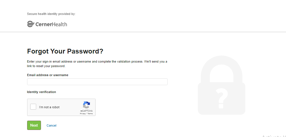Click the Identity verification label

click(42, 92)
